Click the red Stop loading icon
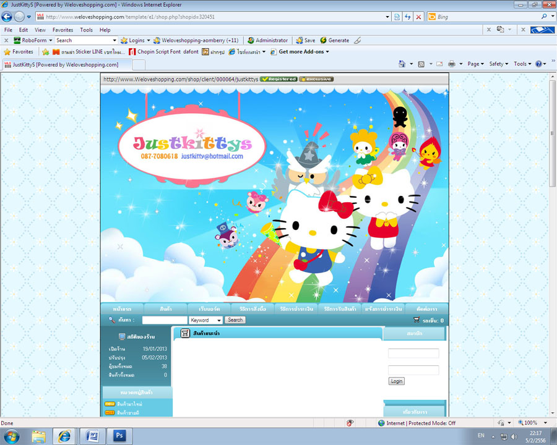Screen dimensions: 557x445 [419, 17]
